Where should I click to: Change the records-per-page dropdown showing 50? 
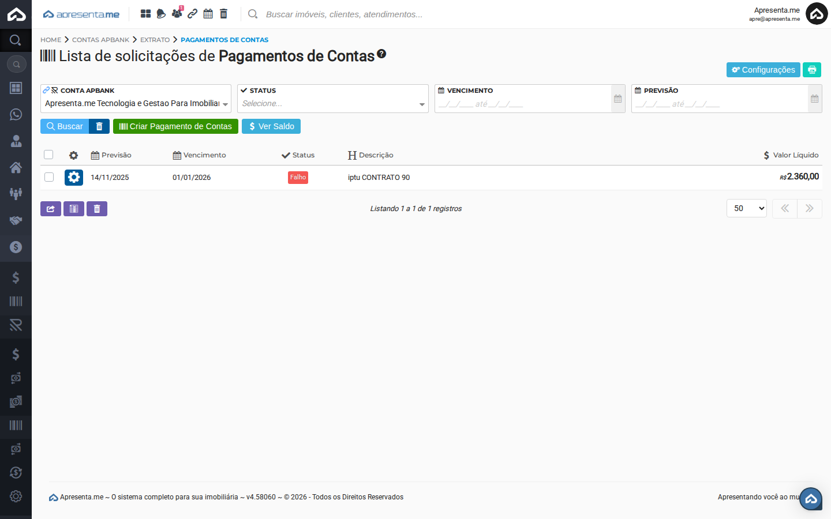pos(746,208)
